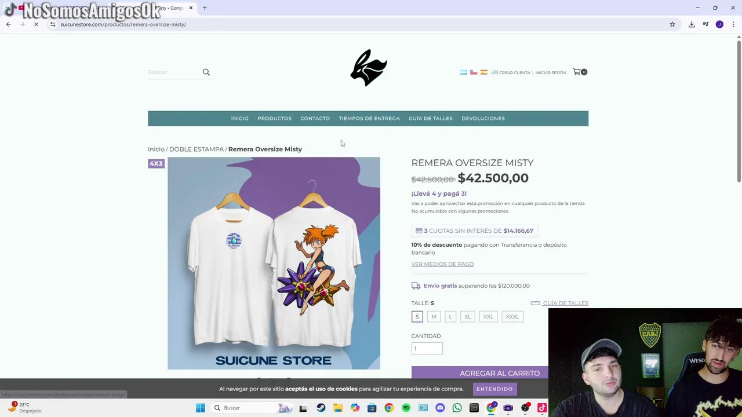Go back with the browser back arrow
This screenshot has height=417, width=742.
(8, 24)
